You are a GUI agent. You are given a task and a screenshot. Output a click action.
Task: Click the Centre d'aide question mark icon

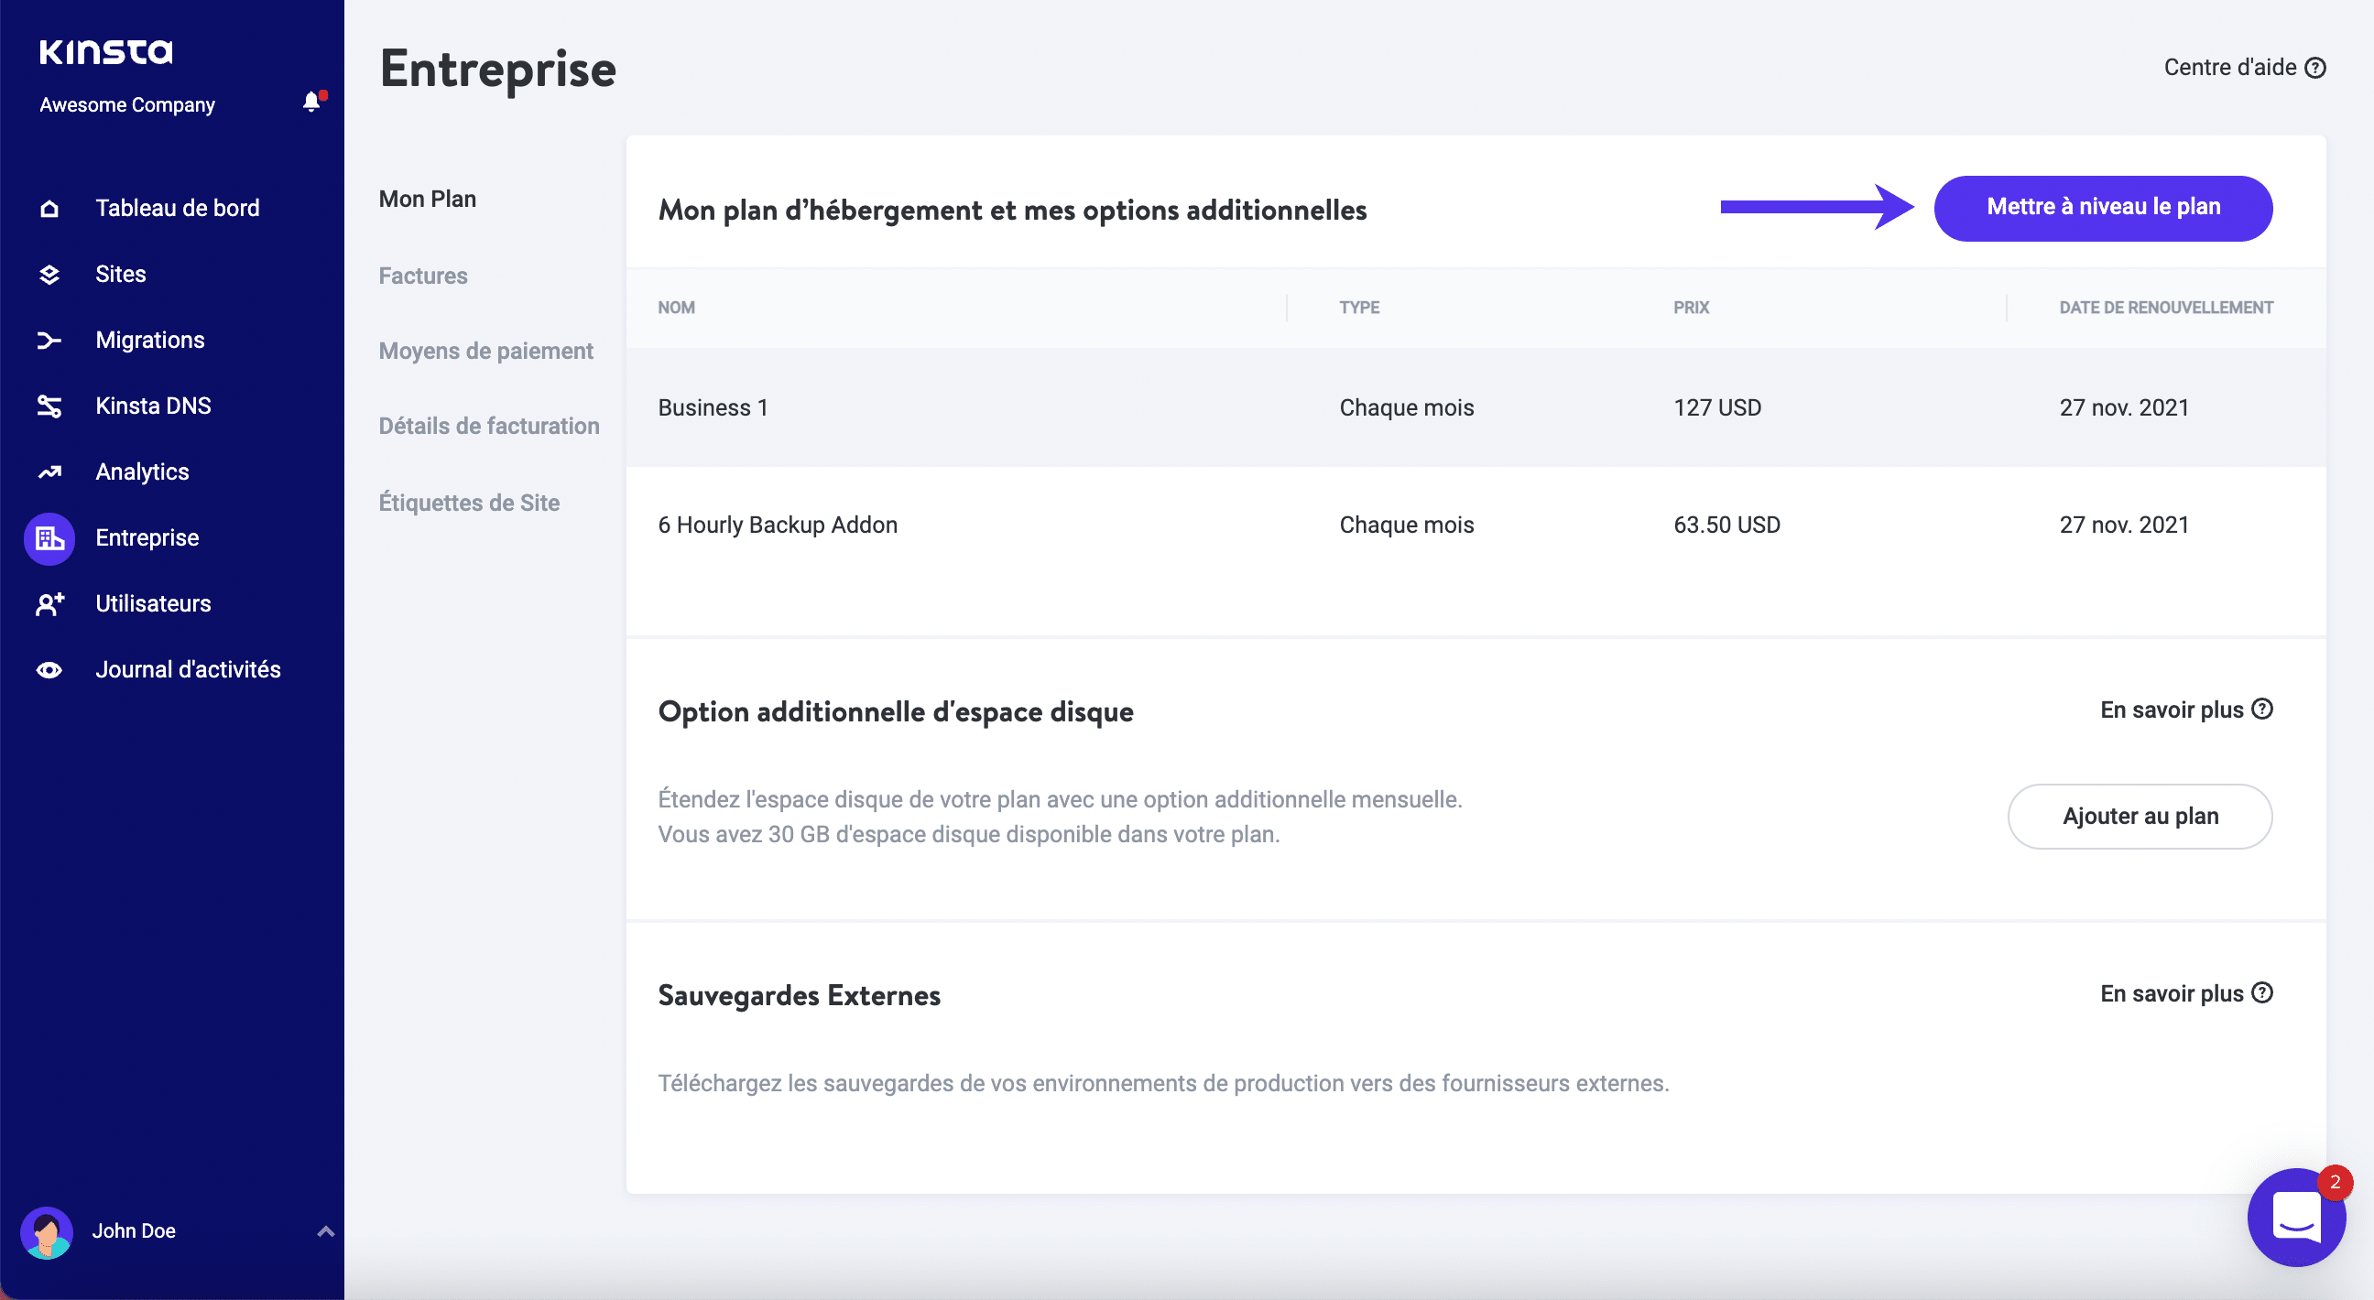pos(2315,68)
